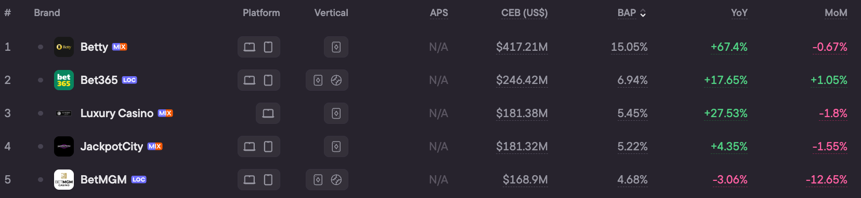Click the APS column header

point(439,13)
